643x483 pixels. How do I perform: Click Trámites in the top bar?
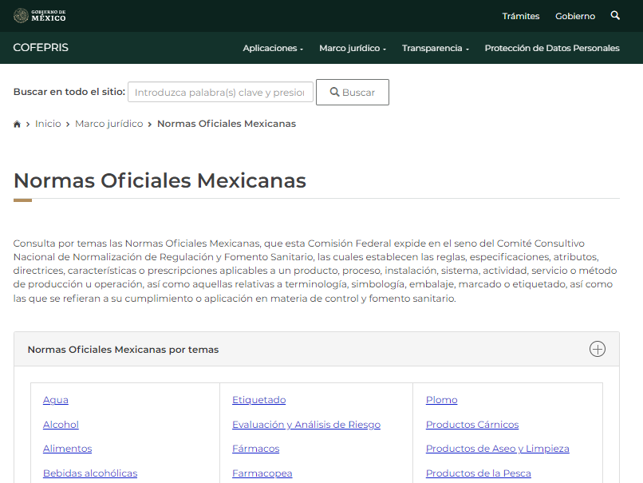click(520, 16)
